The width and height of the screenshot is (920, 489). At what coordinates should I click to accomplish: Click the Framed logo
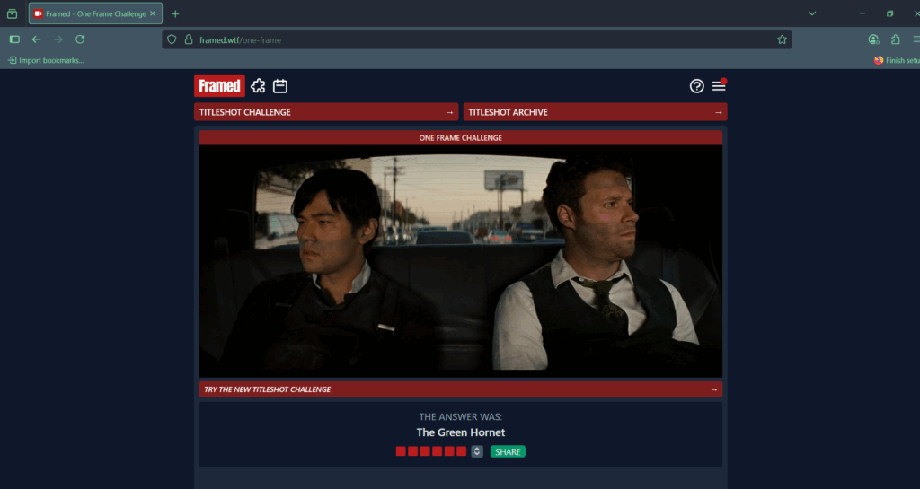pyautogui.click(x=219, y=86)
